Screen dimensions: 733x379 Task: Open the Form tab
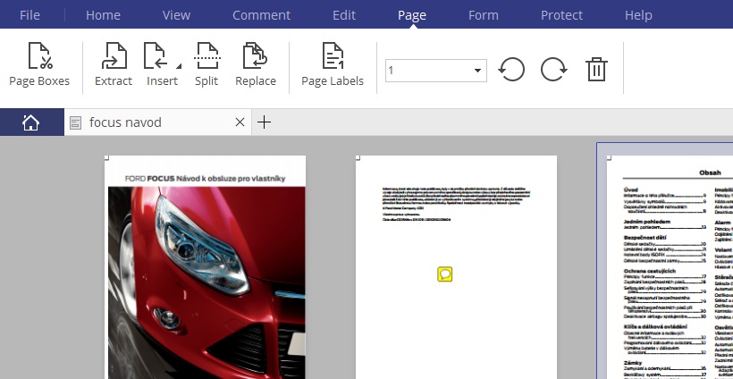coord(484,15)
